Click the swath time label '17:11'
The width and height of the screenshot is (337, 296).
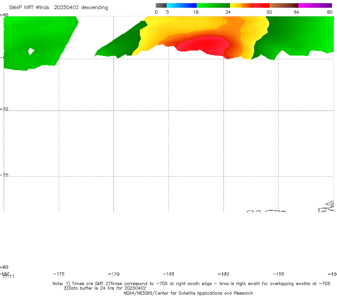click(8, 276)
